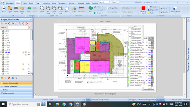Open the Plugins ribbon tab
190x107 pixels.
pos(95,3)
